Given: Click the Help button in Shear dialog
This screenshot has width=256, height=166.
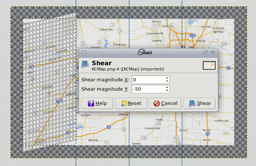Looking at the screenshot, I should click(97, 103).
